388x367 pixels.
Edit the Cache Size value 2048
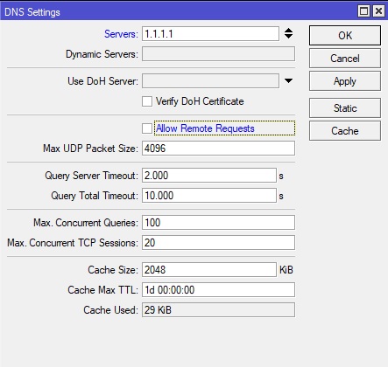click(209, 270)
